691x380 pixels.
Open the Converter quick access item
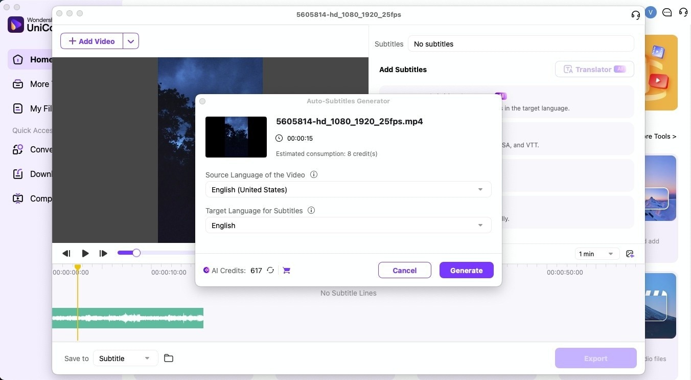[31, 149]
